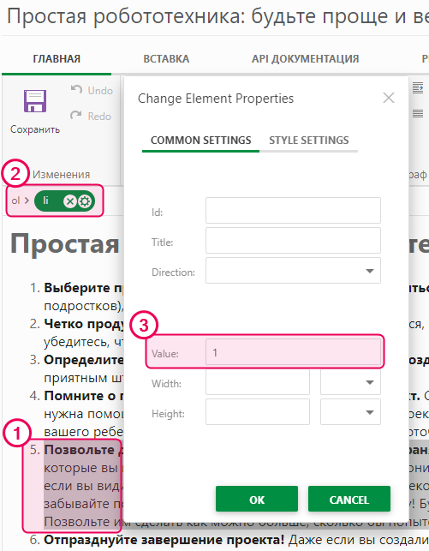The width and height of the screenshot is (429, 551).
Task: Select the ol breadcrumb element
Action: 15,201
